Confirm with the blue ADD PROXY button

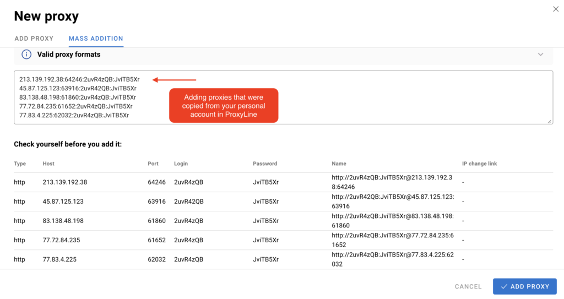525,286
